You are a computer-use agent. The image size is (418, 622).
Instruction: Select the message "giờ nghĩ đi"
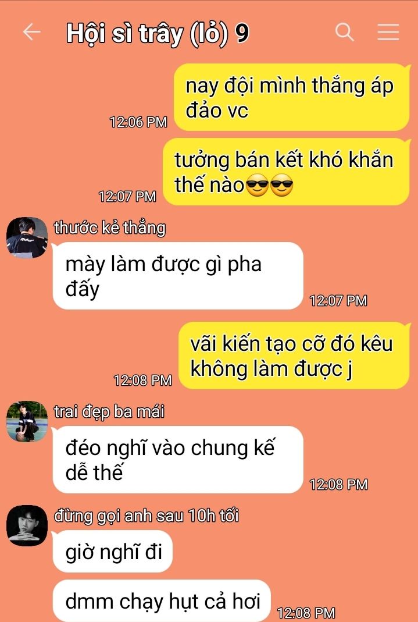pyautogui.click(x=113, y=551)
